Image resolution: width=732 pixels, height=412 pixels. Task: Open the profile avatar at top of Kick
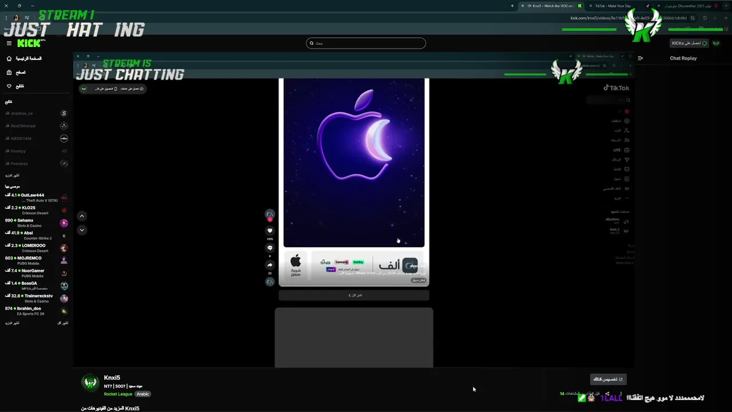(716, 43)
